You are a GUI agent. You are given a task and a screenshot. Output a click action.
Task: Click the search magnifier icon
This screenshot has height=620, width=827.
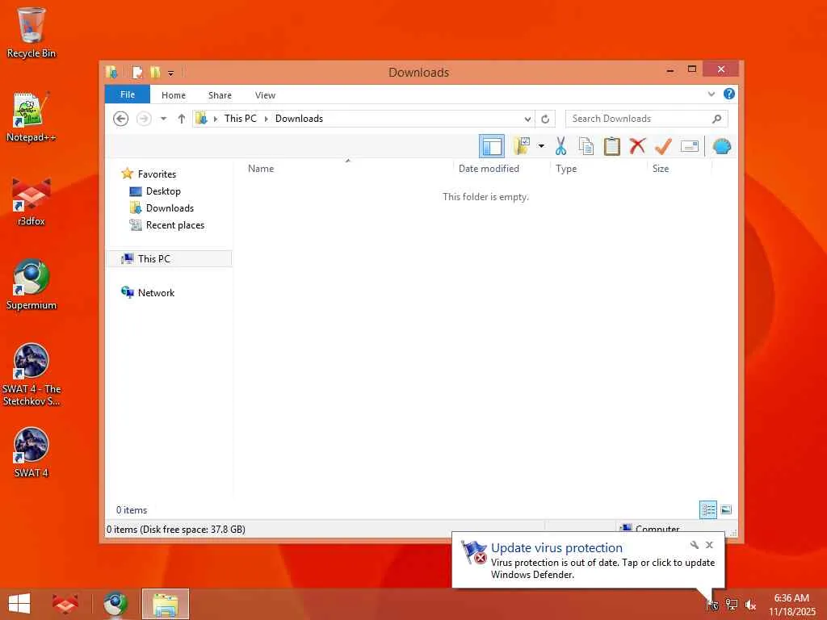(716, 119)
